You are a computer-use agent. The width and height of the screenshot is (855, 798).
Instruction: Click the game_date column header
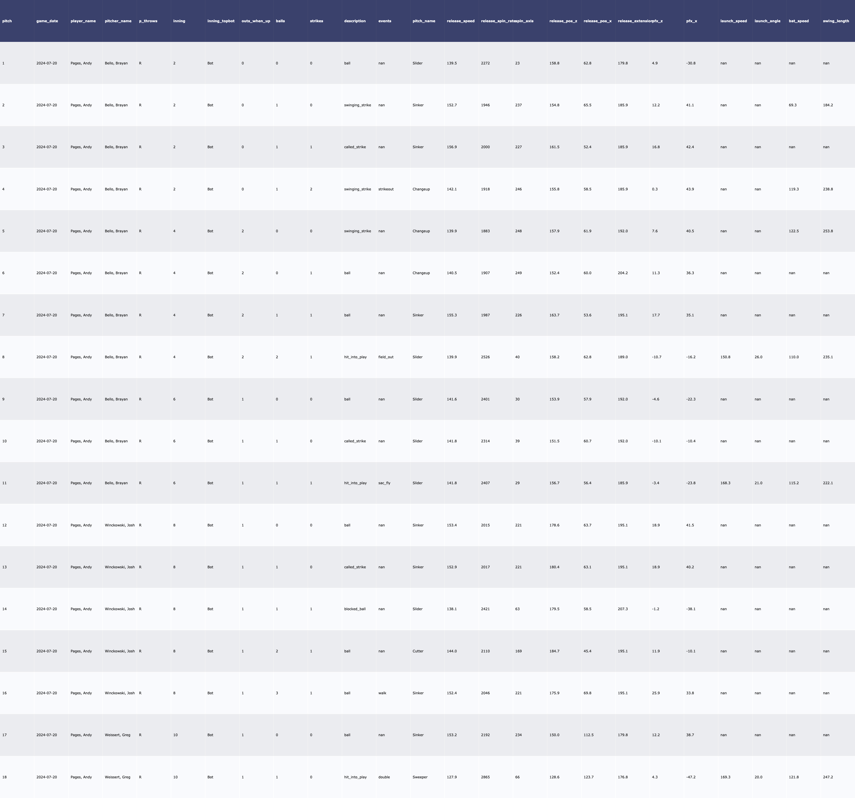coord(47,21)
